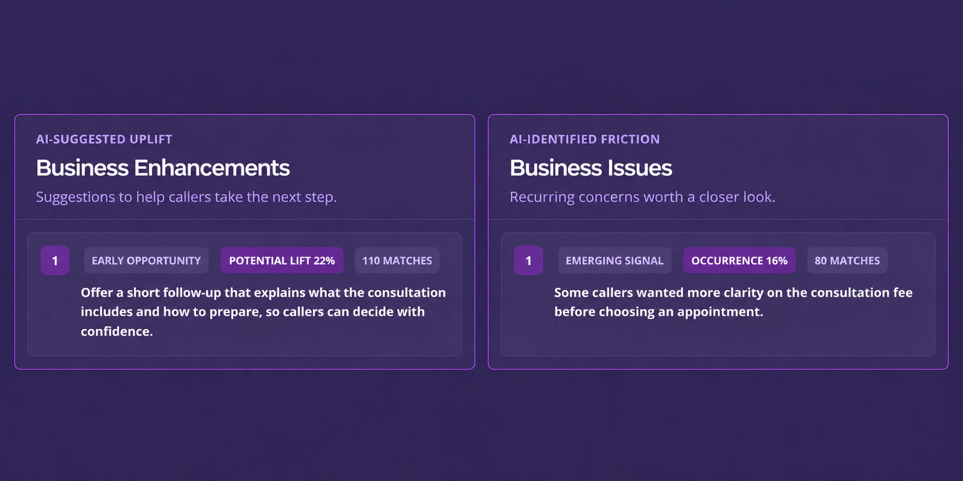
Task: Click the AI-SUGGESTED UPLIFT label
Action: [104, 139]
